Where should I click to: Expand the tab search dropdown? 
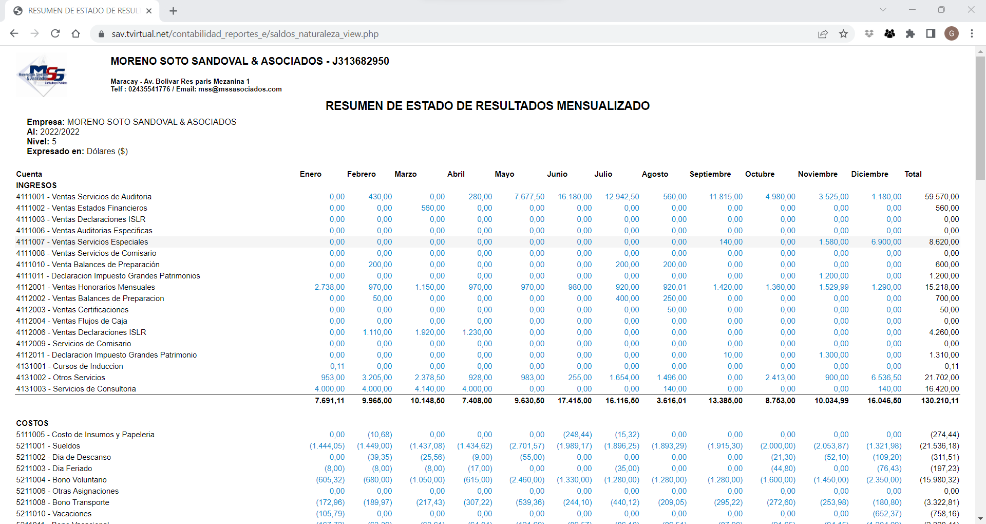[883, 10]
